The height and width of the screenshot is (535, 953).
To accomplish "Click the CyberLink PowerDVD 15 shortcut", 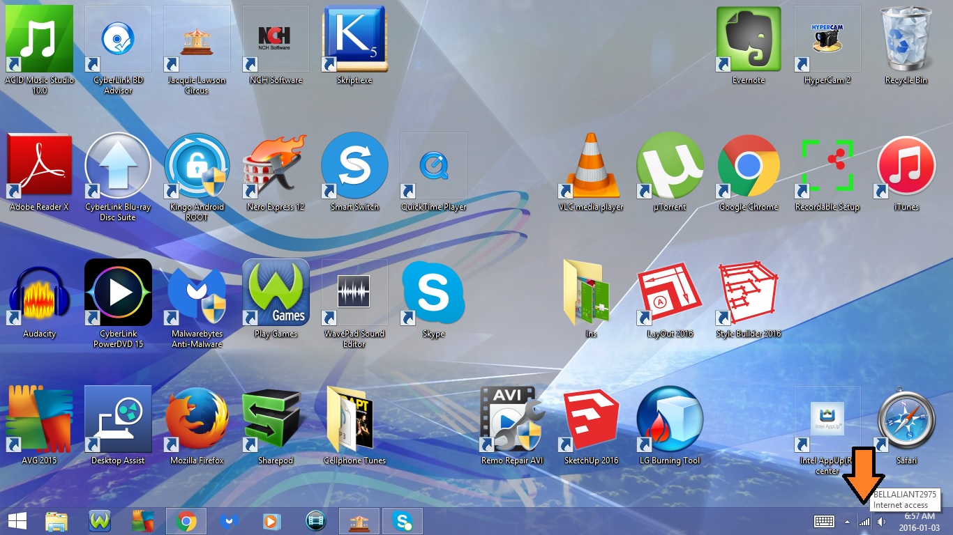I will (x=118, y=293).
